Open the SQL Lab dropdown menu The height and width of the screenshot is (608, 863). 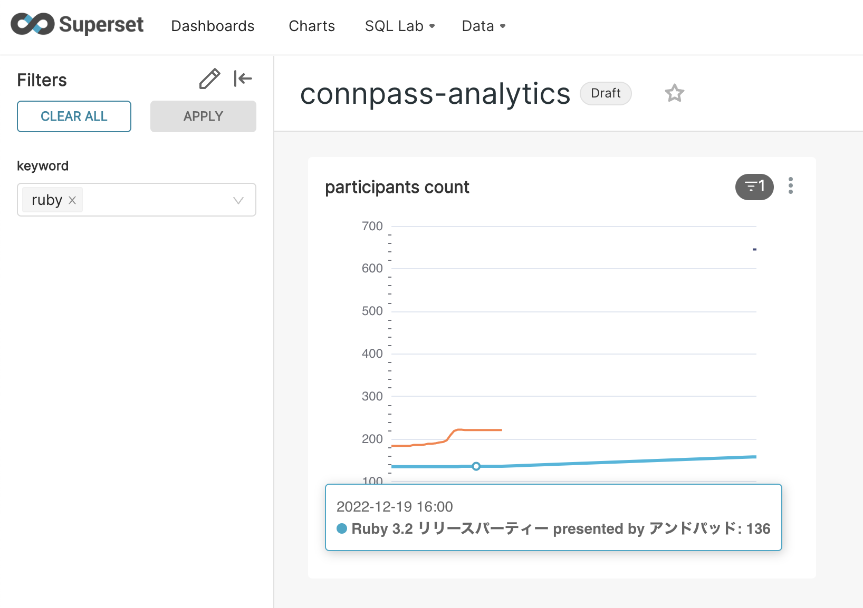pyautogui.click(x=399, y=26)
